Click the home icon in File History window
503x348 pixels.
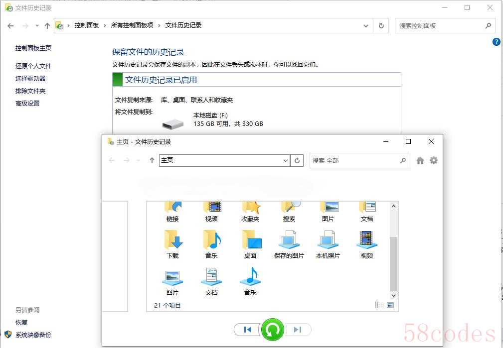coord(420,160)
